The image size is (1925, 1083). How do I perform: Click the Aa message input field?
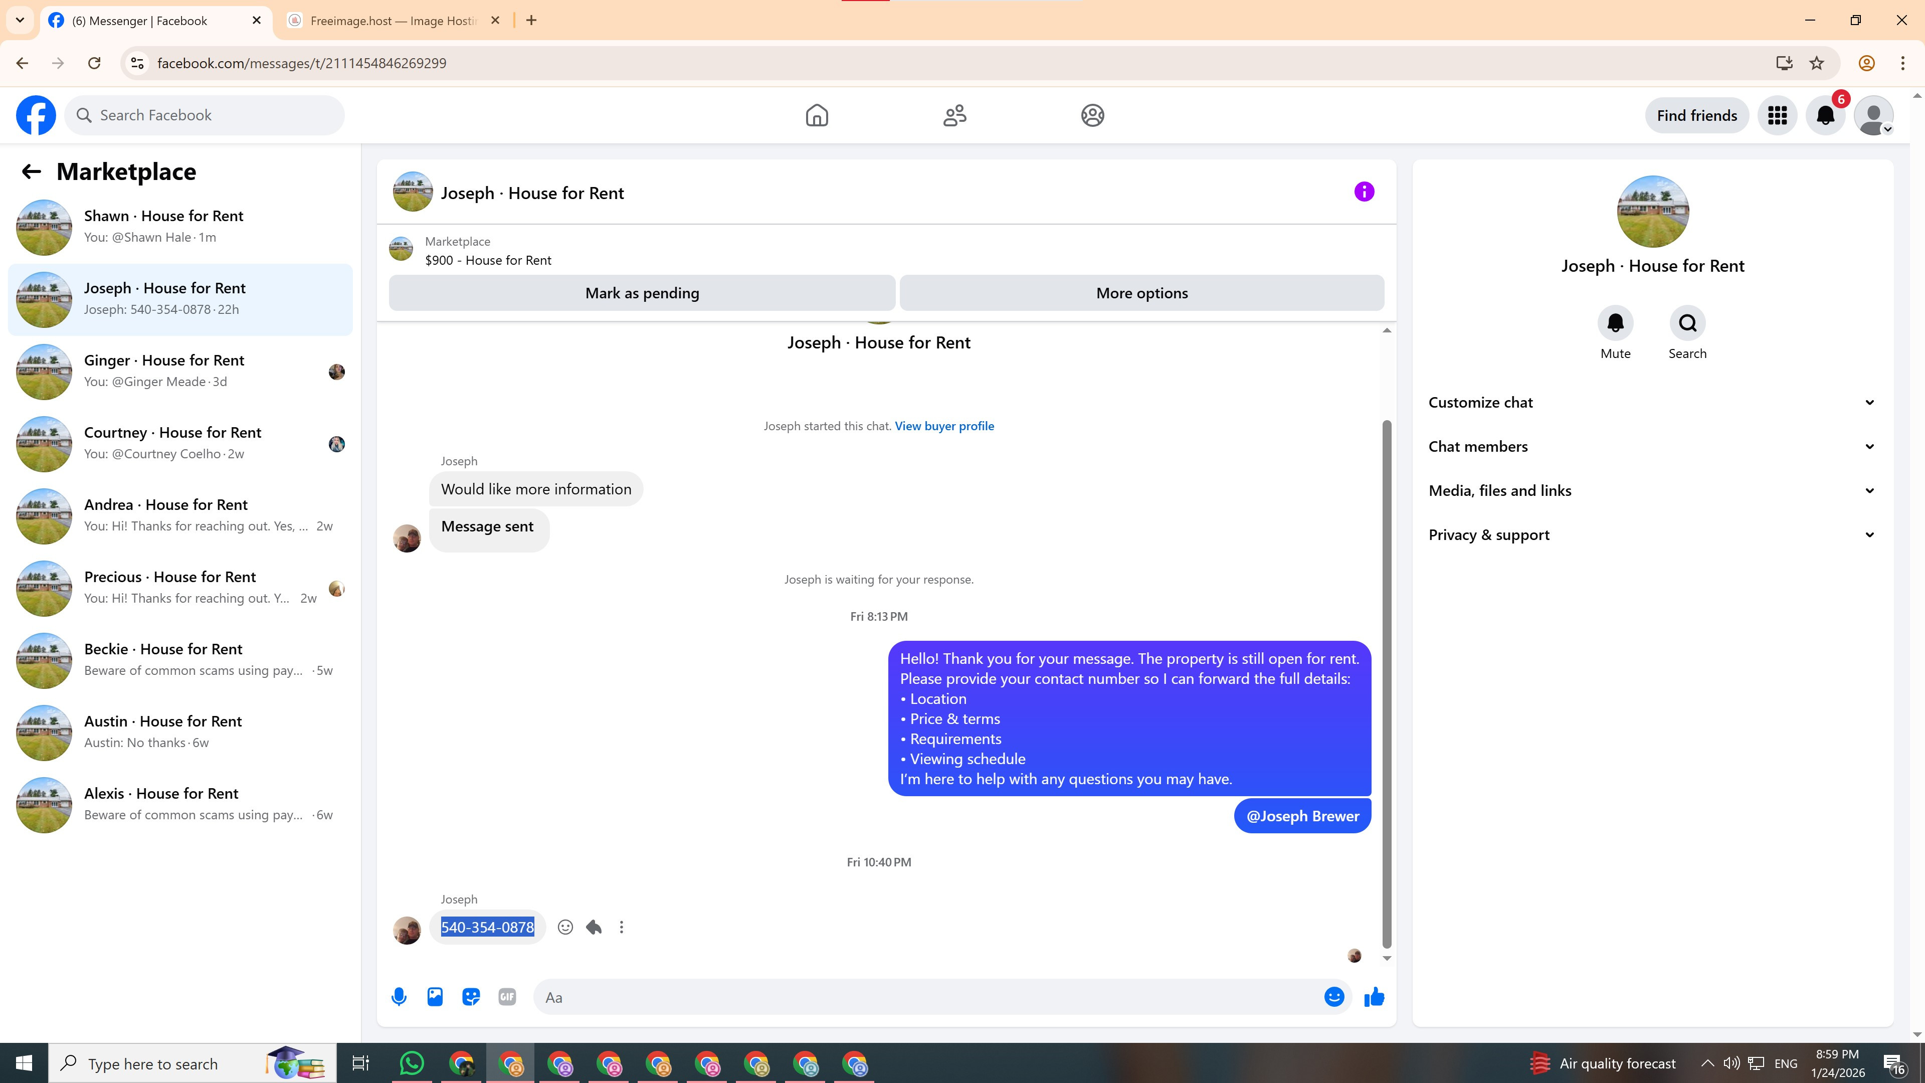926,997
